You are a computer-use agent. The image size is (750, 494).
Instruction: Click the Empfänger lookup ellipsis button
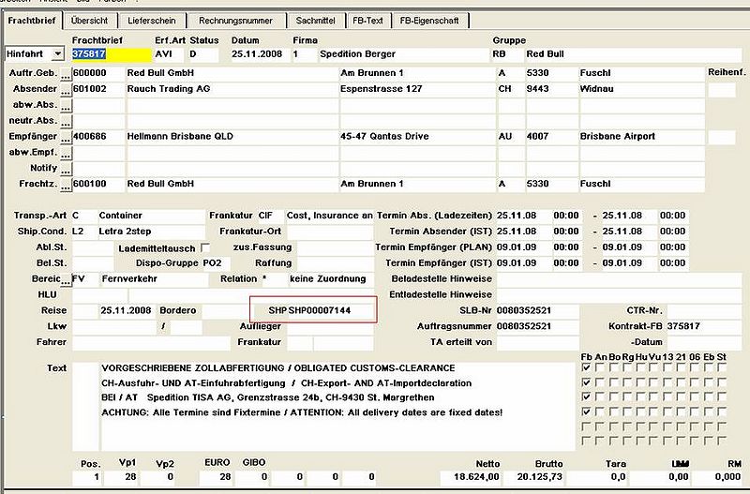[66, 138]
